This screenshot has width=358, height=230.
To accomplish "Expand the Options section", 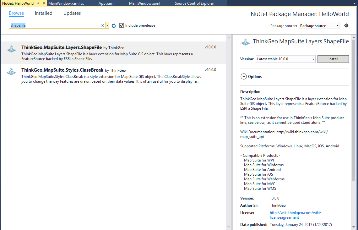I will [x=244, y=76].
